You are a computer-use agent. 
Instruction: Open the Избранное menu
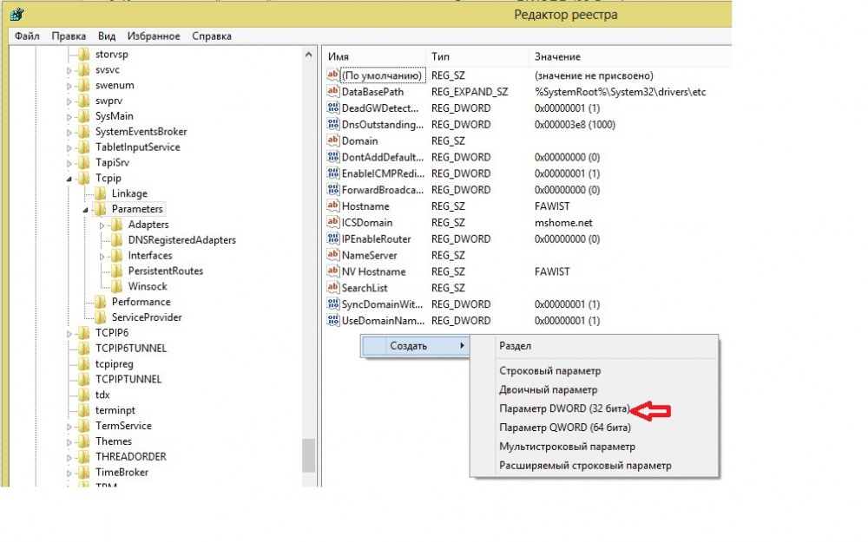pos(154,36)
